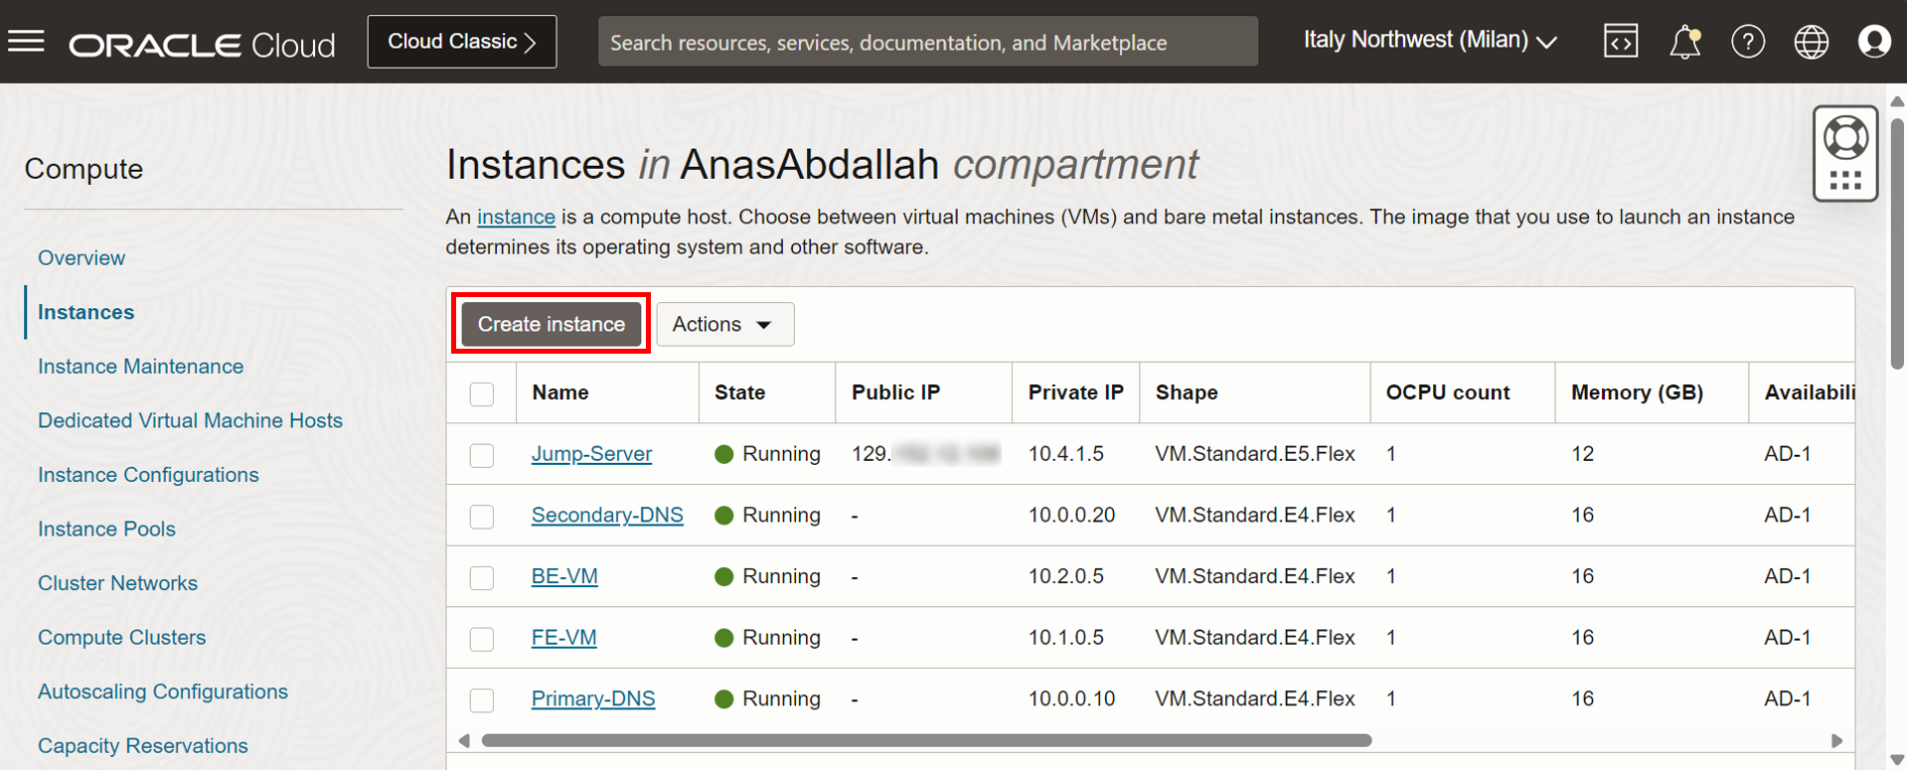Open the Primary-DNS instance link

[593, 698]
